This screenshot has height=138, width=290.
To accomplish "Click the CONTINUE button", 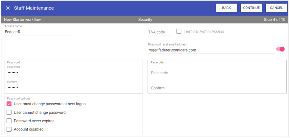I will pyautogui.click(x=251, y=8).
